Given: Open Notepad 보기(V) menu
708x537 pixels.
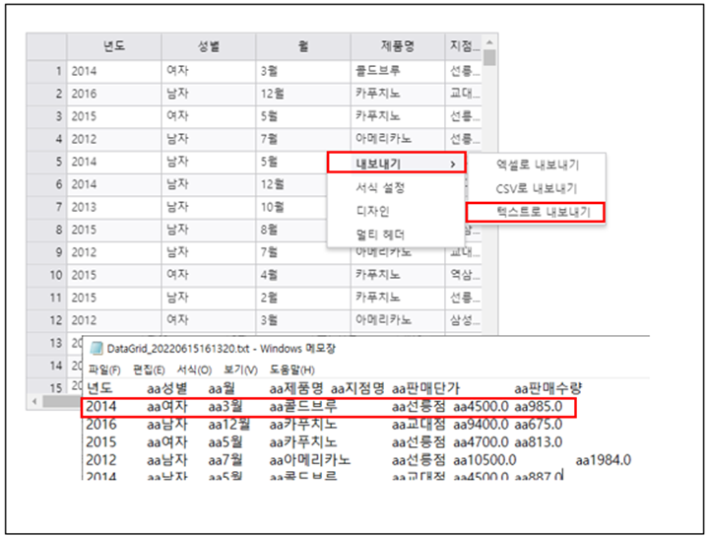Looking at the screenshot, I should [240, 369].
